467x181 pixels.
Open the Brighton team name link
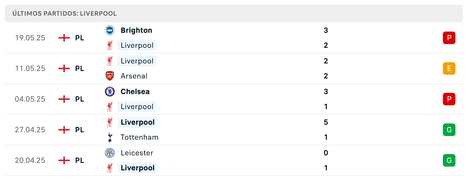click(136, 30)
